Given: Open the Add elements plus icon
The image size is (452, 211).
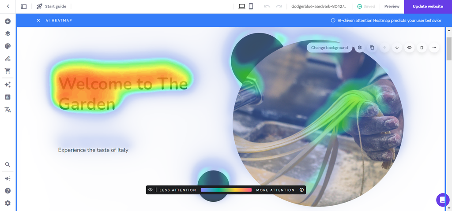Looking at the screenshot, I should (x=8, y=21).
